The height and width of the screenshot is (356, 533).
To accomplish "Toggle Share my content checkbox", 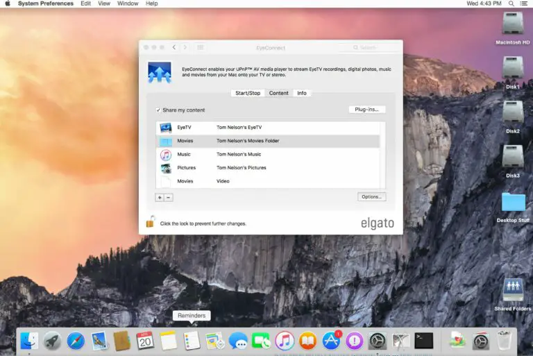I will [158, 110].
